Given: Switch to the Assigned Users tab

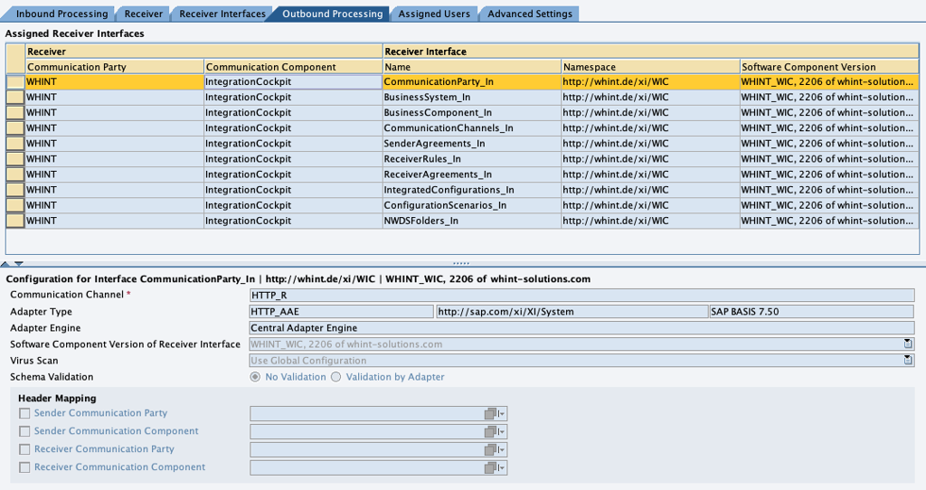Looking at the screenshot, I should pos(434,14).
